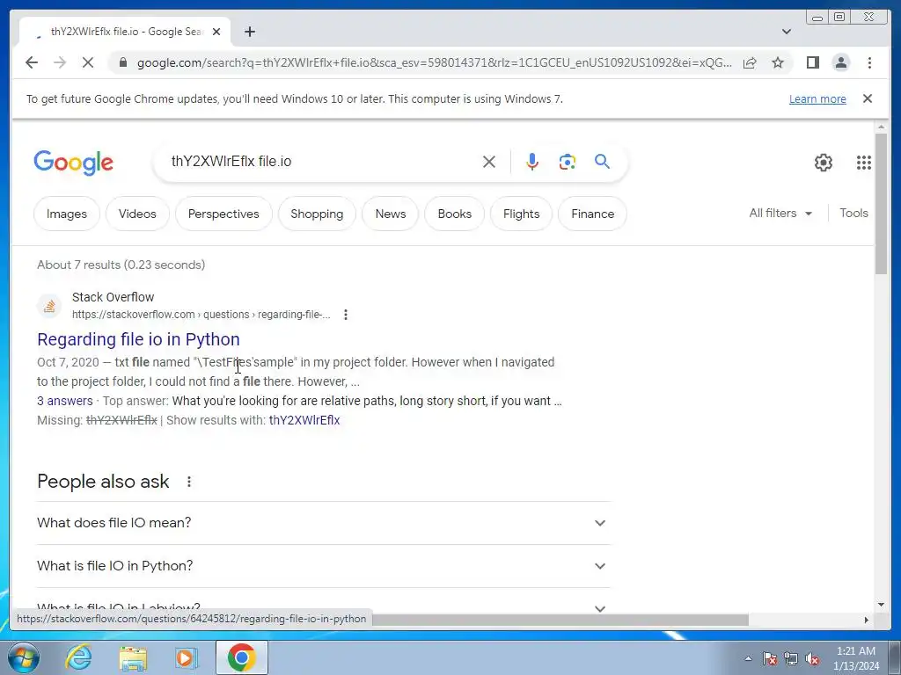Click the horizontal scrollbar right arrow

pyautogui.click(x=867, y=620)
